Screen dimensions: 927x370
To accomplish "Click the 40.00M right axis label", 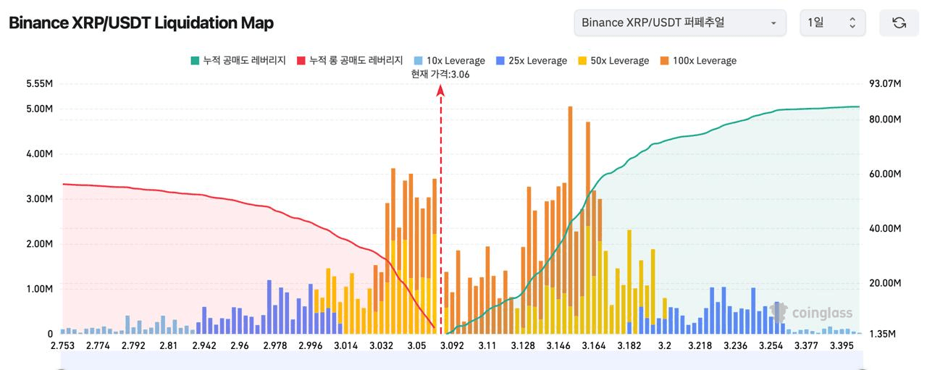I will [x=885, y=228].
